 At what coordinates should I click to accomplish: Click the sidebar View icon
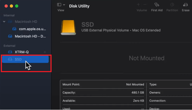[59, 5]
